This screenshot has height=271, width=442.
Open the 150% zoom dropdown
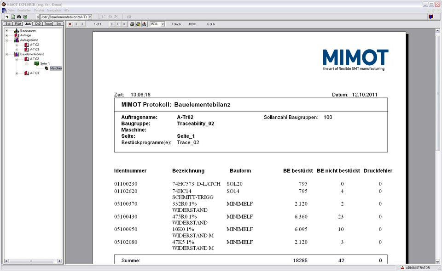point(163,24)
